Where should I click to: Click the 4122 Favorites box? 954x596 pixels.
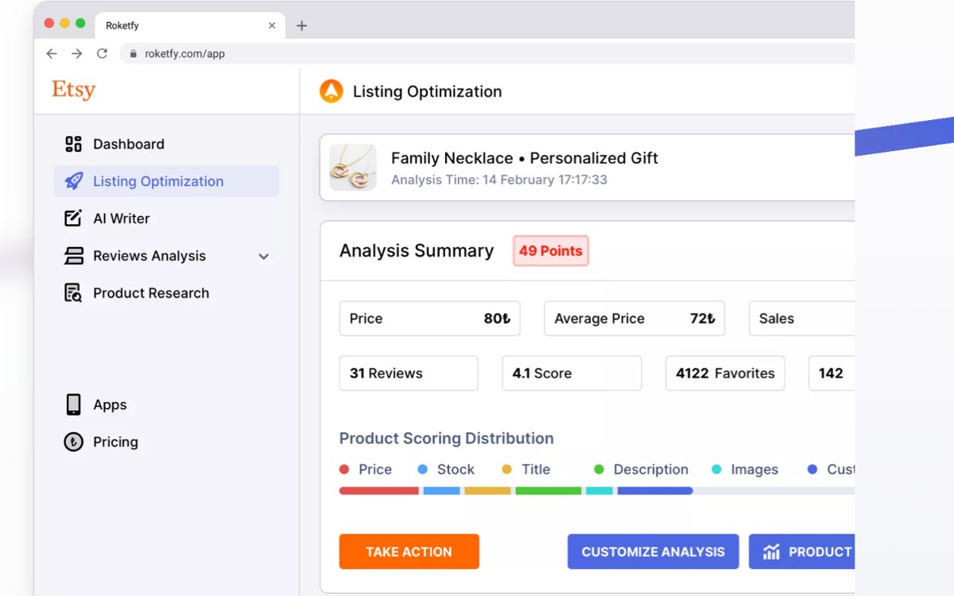point(725,373)
